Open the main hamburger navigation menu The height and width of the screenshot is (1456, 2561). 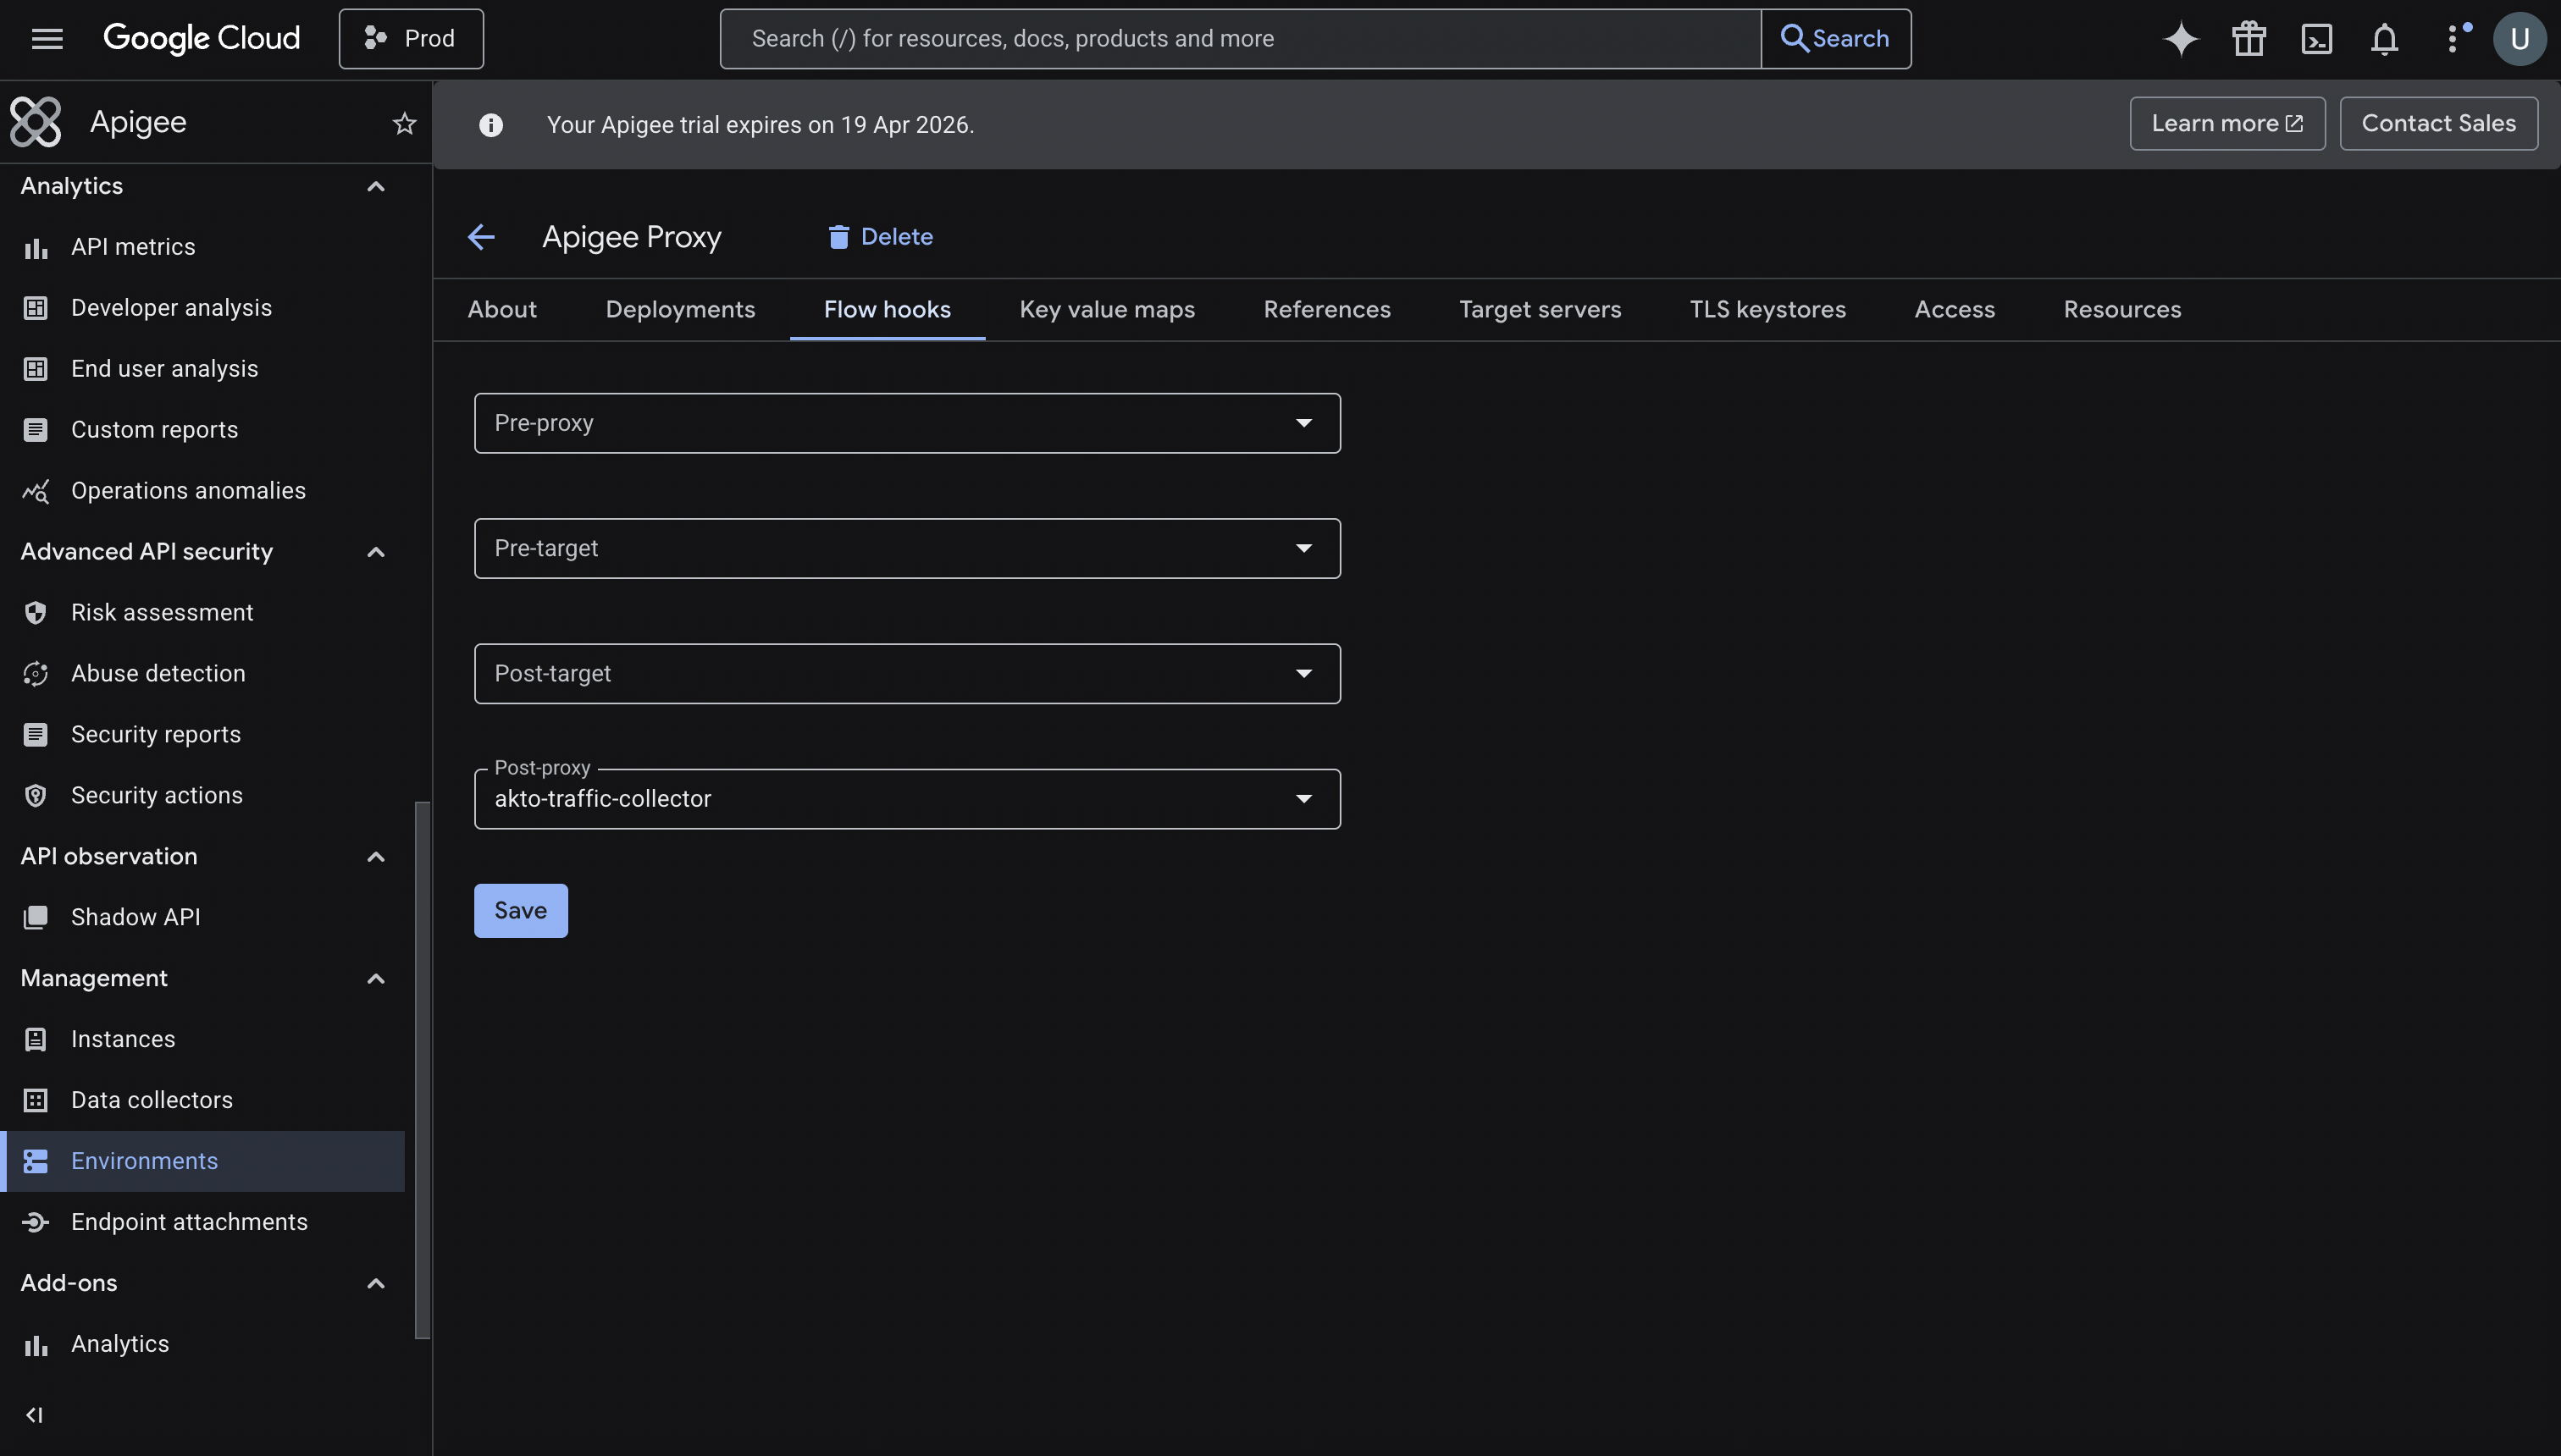(47, 39)
